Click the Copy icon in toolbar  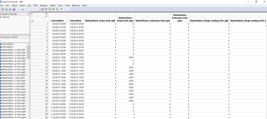[22, 9]
